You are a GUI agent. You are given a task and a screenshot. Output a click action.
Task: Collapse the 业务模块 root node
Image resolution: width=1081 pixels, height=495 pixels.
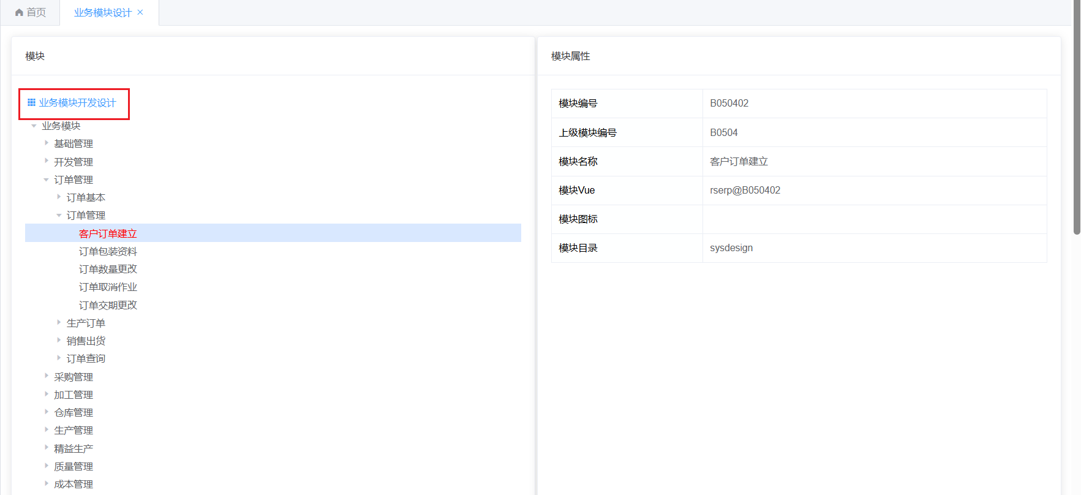pyautogui.click(x=34, y=126)
